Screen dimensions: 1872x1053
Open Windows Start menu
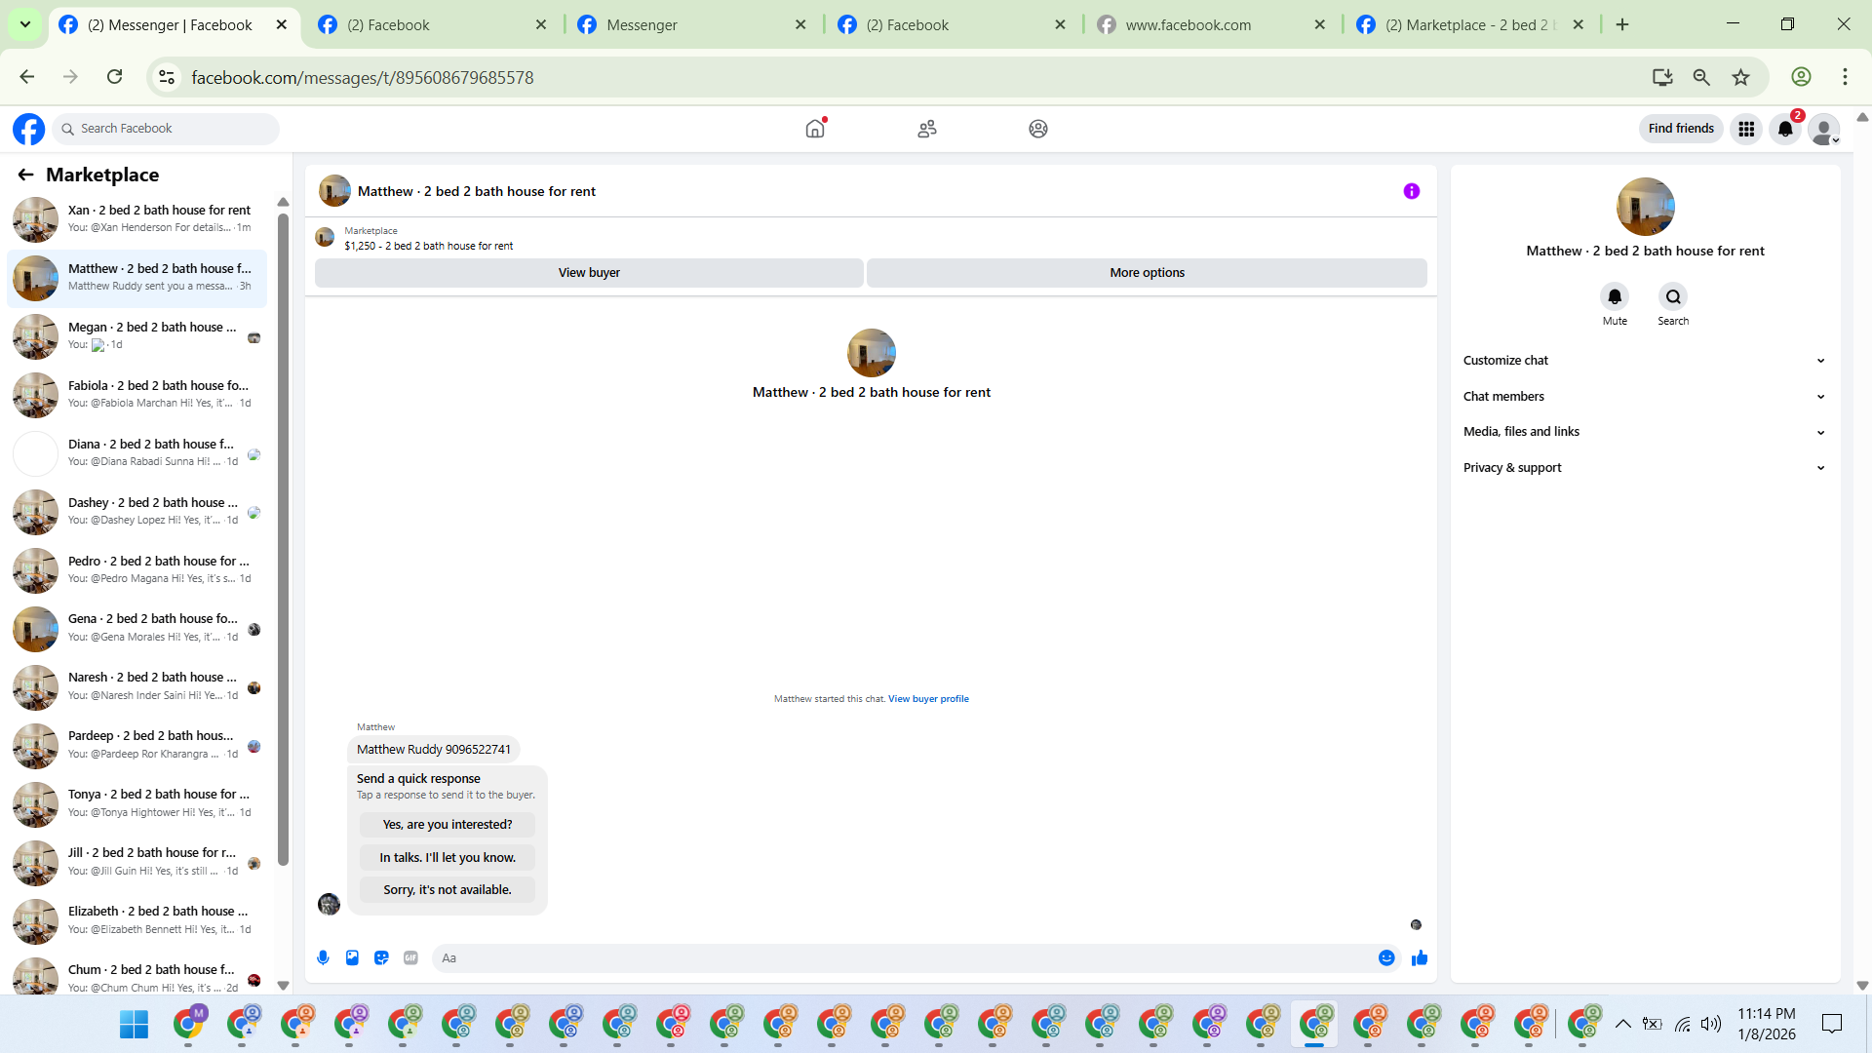click(134, 1024)
